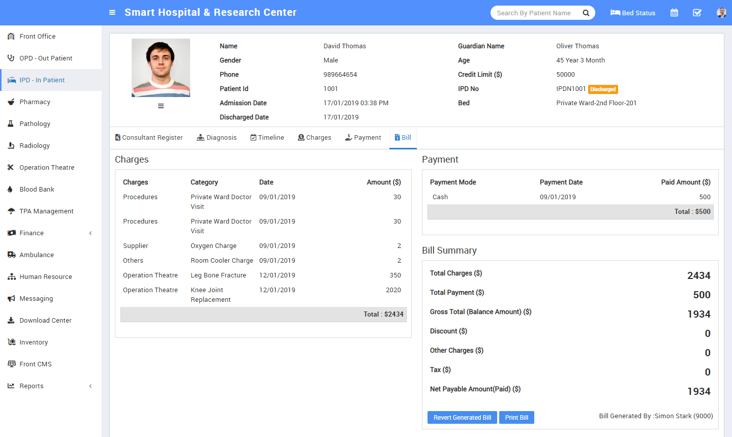Open the Messaging menu item
The width and height of the screenshot is (732, 437).
point(51,299)
